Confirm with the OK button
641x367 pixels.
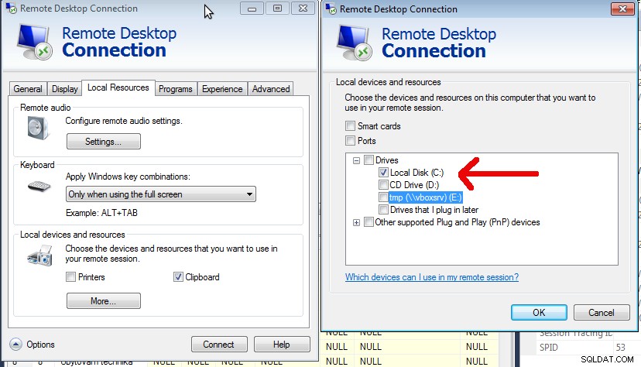coord(539,312)
